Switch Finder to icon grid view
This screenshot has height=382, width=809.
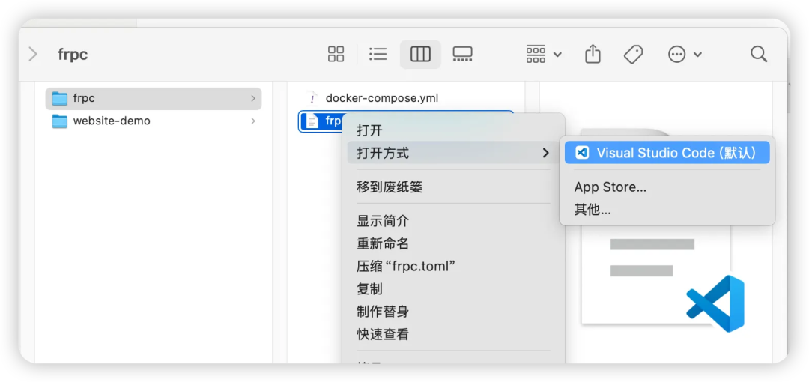point(336,54)
